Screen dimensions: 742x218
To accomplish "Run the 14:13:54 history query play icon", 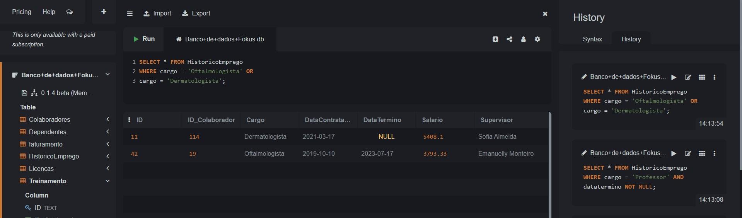I will tap(674, 77).
